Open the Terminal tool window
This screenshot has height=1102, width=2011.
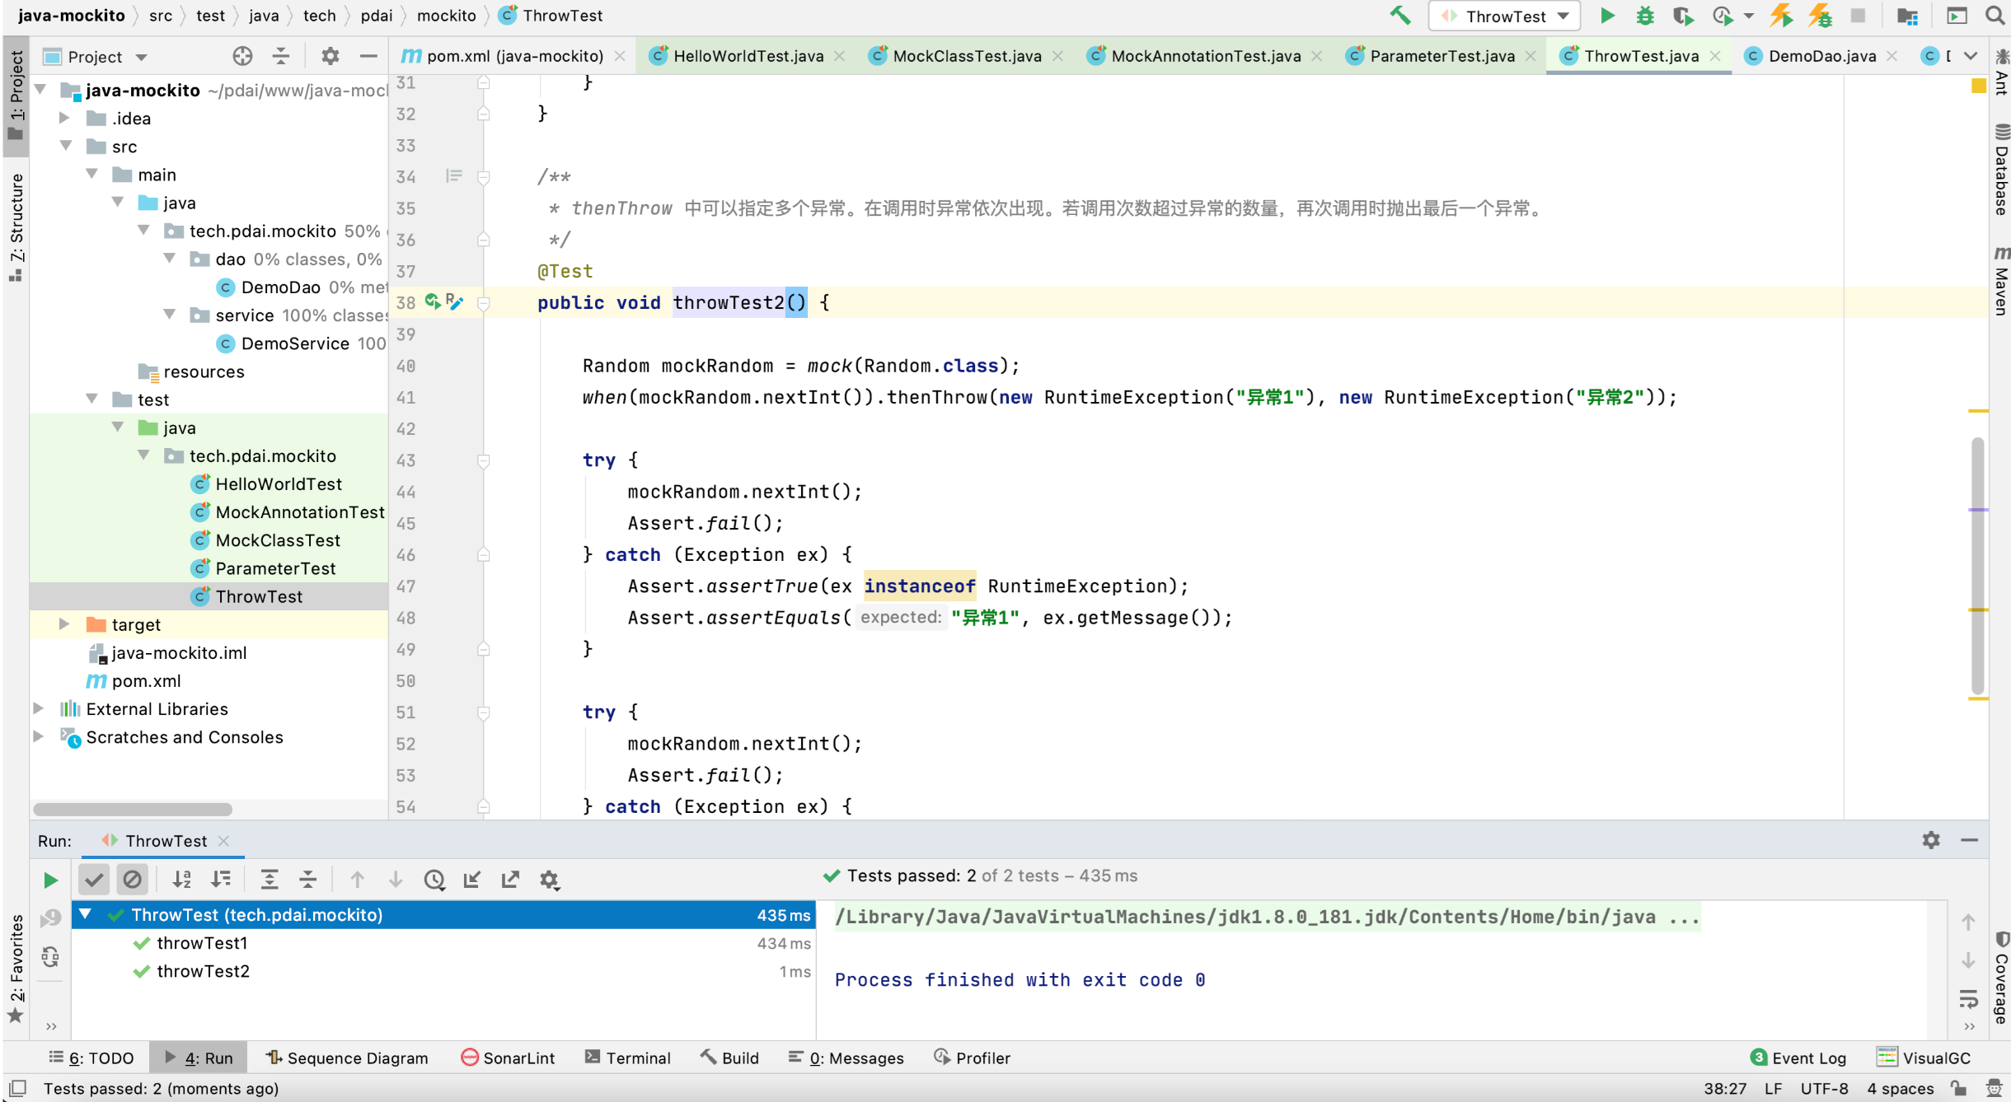click(x=628, y=1058)
